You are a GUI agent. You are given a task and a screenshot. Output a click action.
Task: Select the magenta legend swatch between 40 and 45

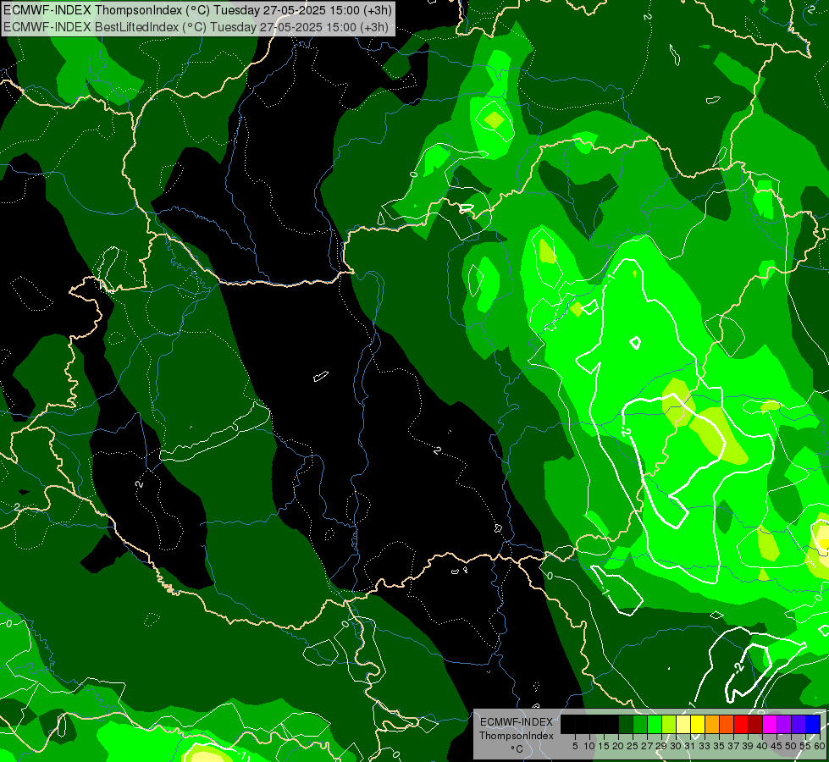(770, 725)
